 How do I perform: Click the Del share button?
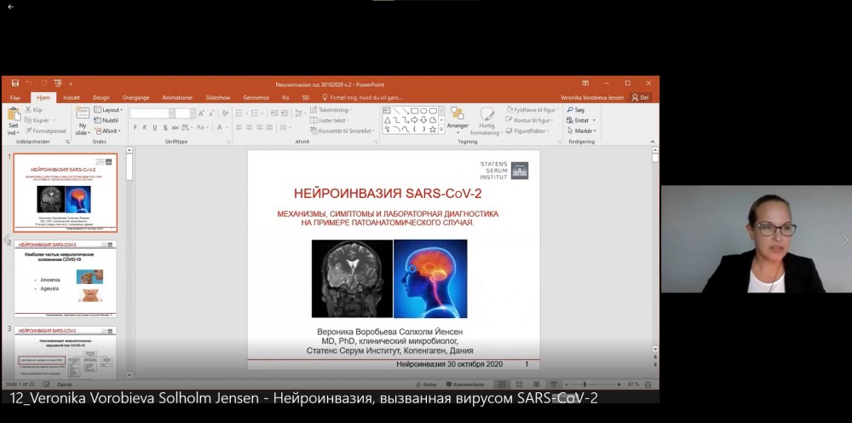(x=641, y=97)
